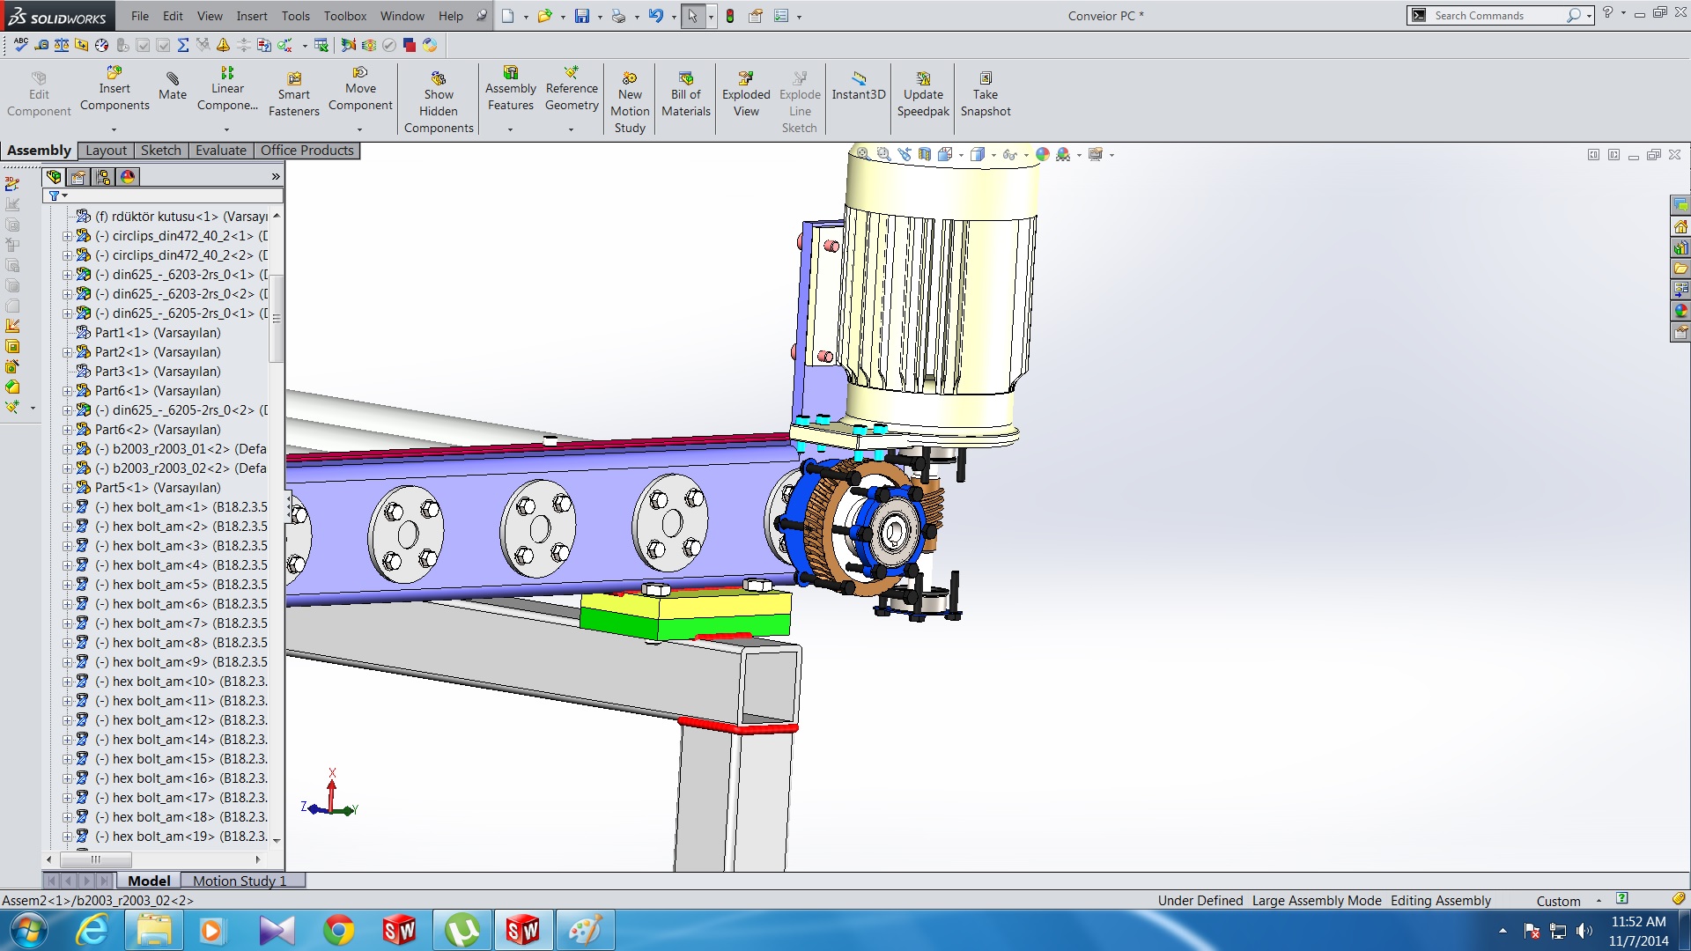This screenshot has height=951, width=1691.
Task: Toggle Instant3D mode
Action: [858, 86]
